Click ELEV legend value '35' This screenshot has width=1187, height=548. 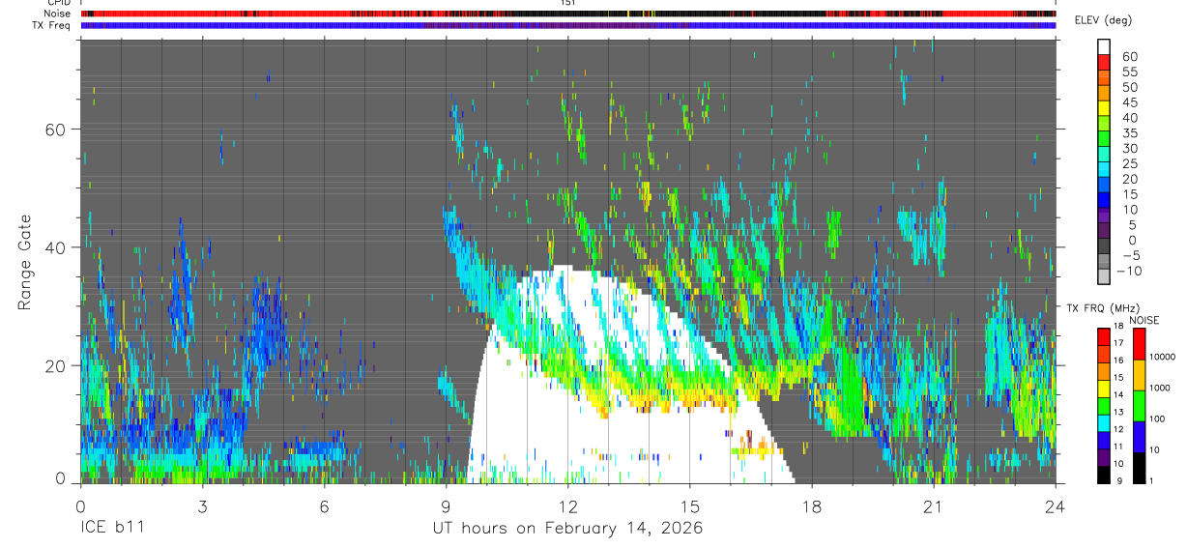[x=1129, y=133]
